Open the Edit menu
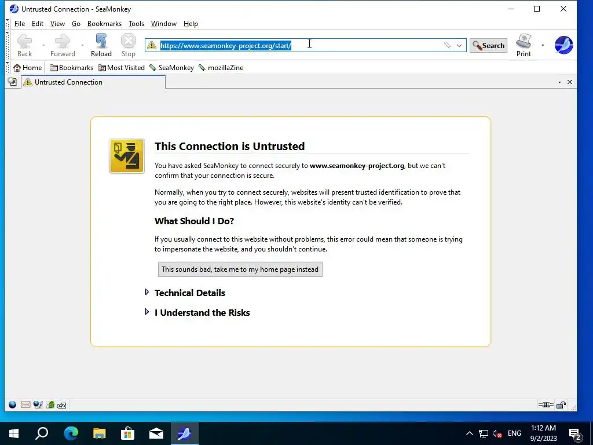 click(x=38, y=23)
